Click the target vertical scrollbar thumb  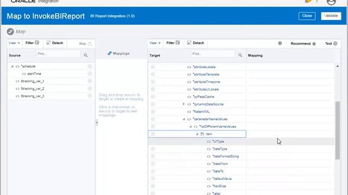point(338,131)
